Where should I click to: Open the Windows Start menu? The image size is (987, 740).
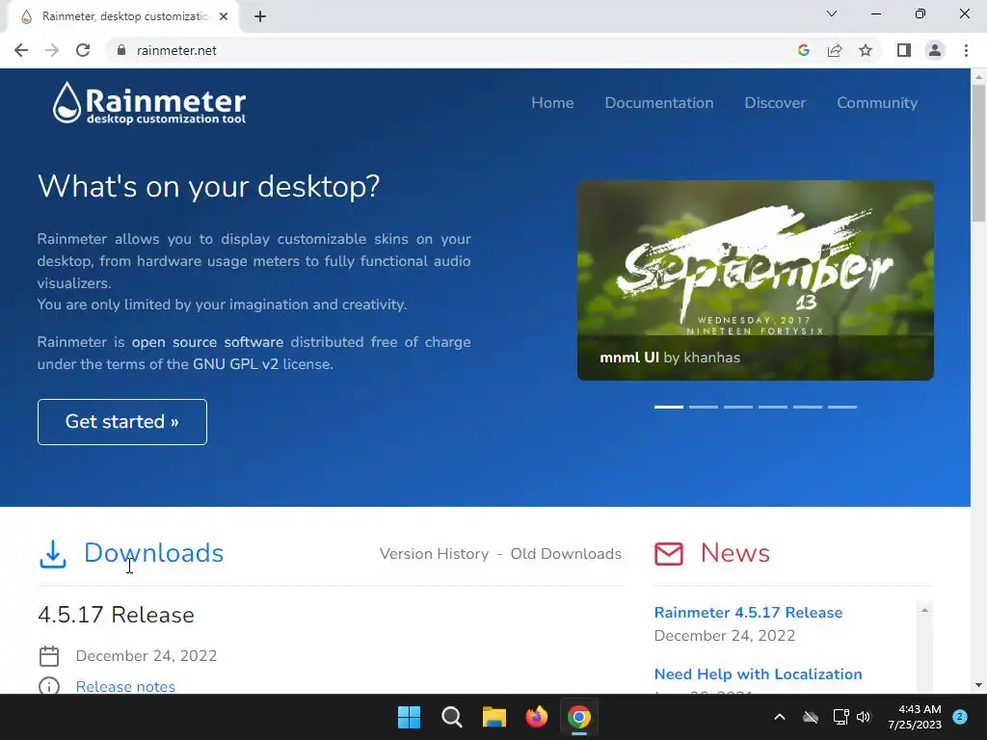[409, 717]
